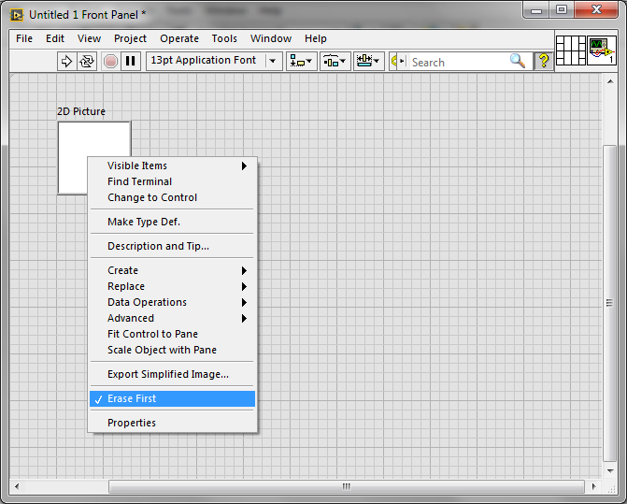Toggle the Erase First checkmark option
The image size is (627, 504).
click(172, 398)
